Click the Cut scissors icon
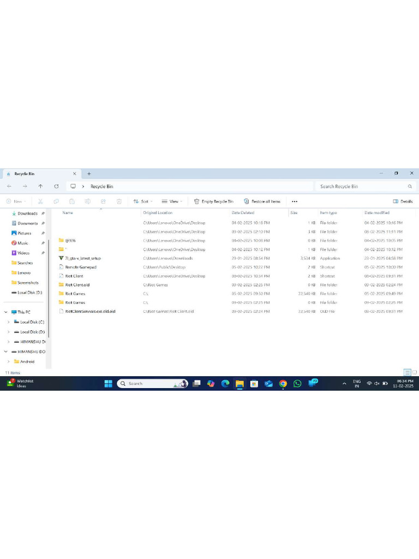 (40, 201)
